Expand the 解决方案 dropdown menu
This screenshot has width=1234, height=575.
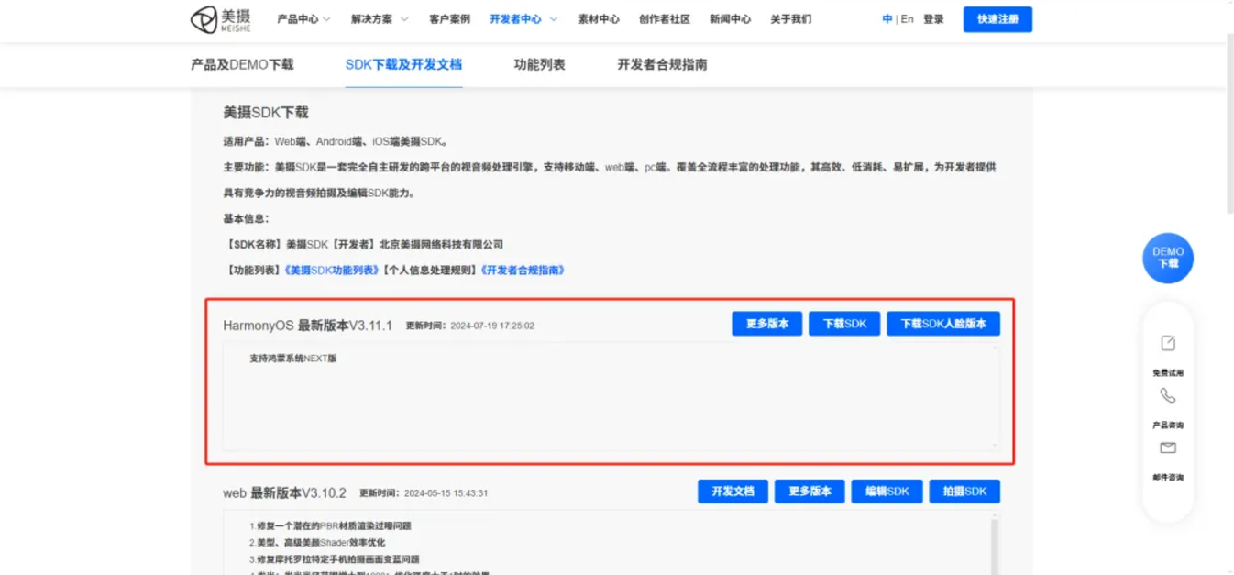click(380, 19)
